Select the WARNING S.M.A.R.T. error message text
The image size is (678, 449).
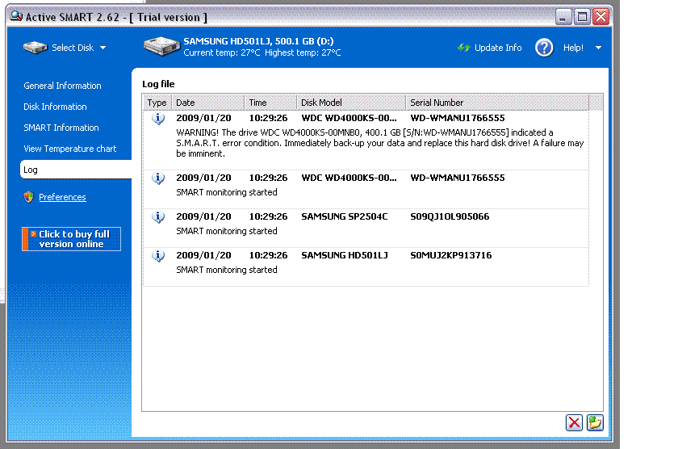(379, 143)
